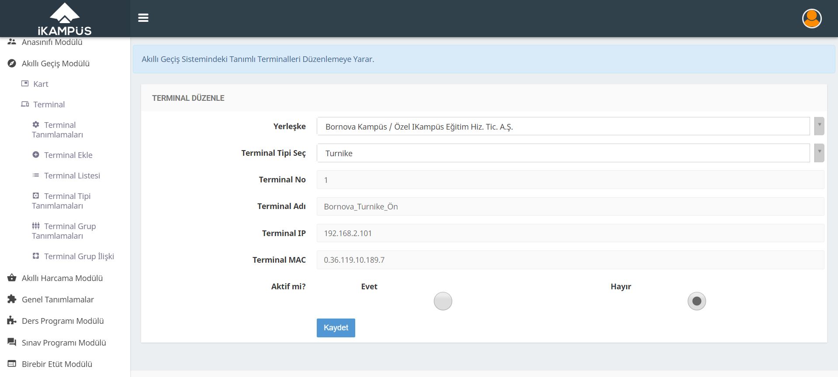The width and height of the screenshot is (838, 377).
Task: Expand the Akıllı Harcama Modülü menu
Action: point(62,278)
